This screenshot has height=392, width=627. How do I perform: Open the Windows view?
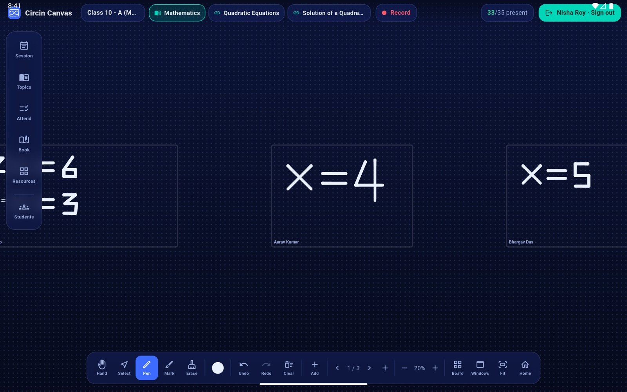tap(480, 368)
